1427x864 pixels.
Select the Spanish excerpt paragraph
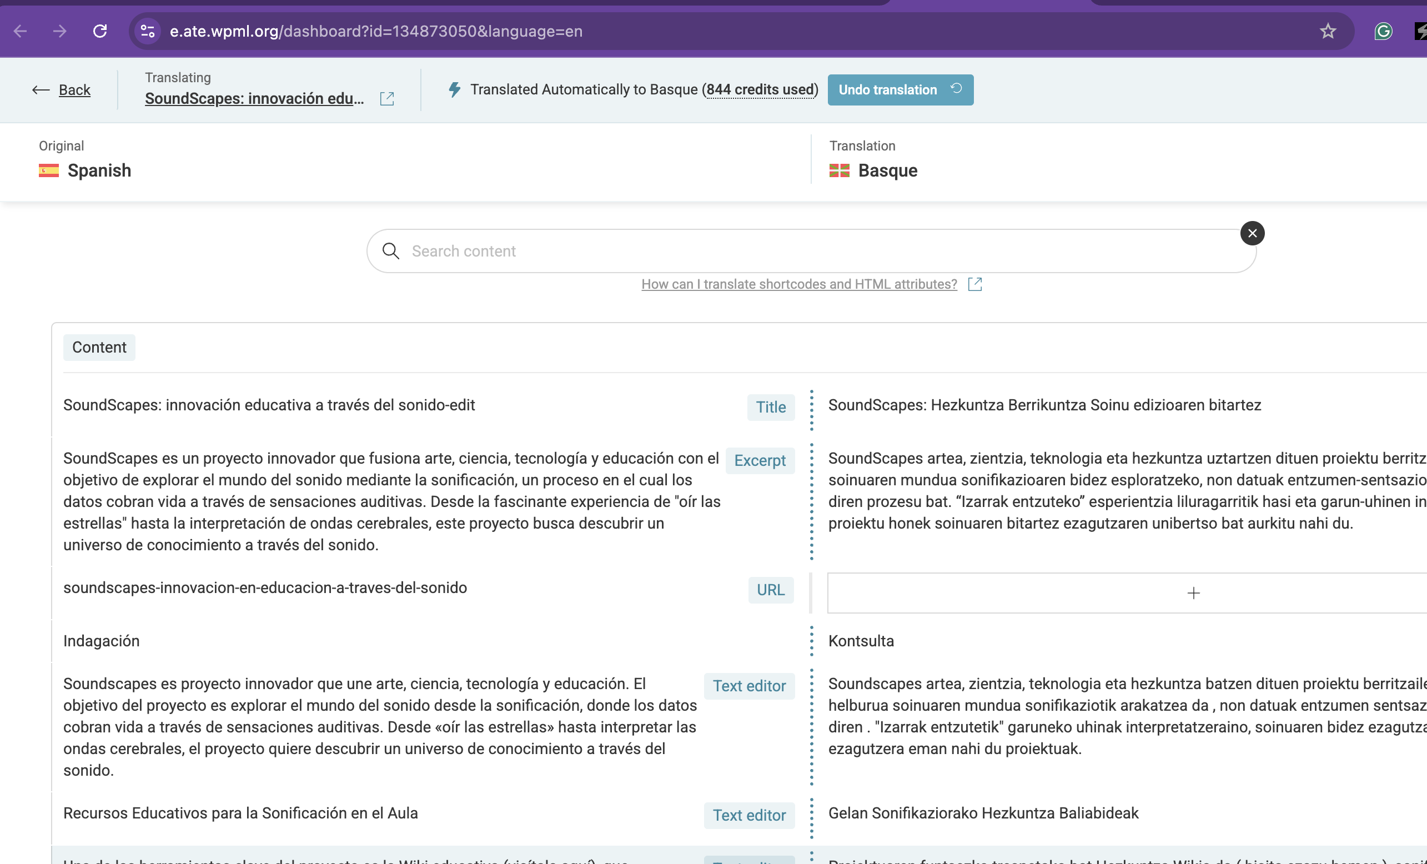click(x=392, y=501)
